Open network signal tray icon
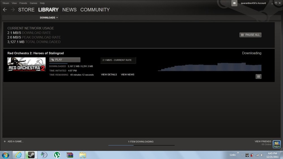283x159 pixels. 257,155
